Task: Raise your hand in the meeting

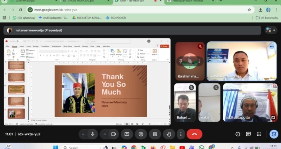Action: click(x=169, y=134)
